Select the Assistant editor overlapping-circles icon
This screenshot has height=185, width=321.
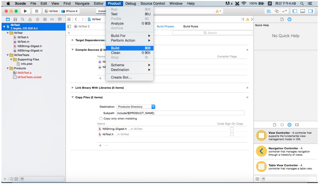tap(277, 11)
